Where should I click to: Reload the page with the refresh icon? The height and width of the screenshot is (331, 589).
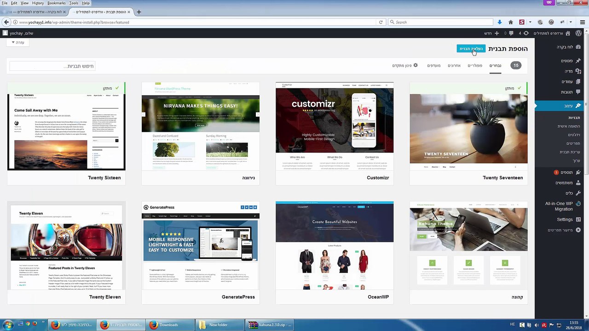pyautogui.click(x=381, y=22)
